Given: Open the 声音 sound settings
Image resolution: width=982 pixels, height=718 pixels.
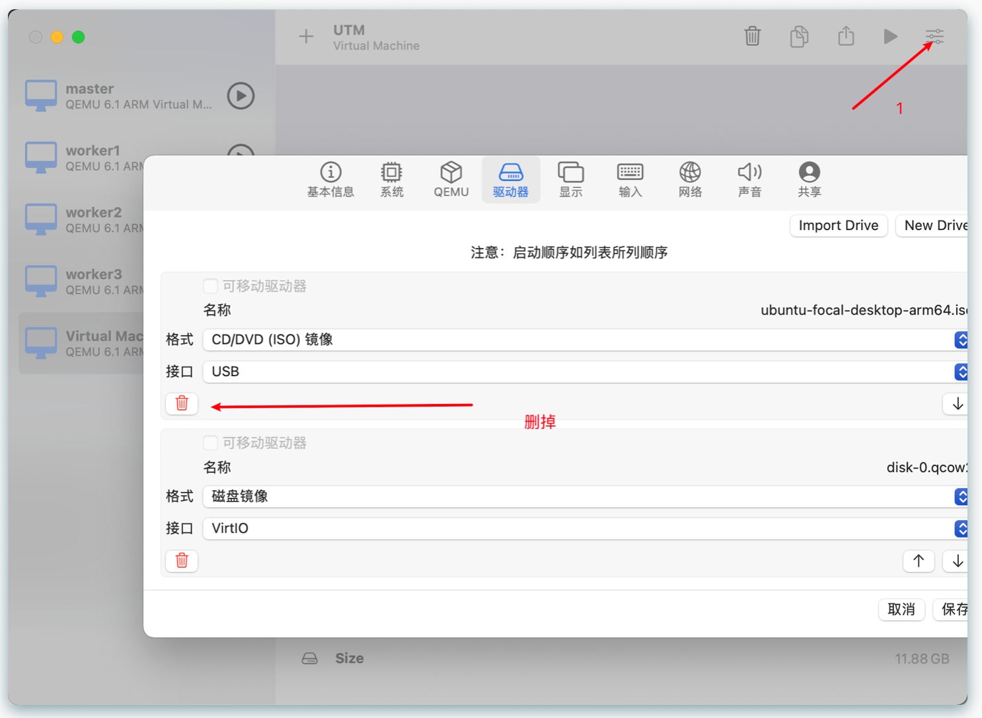Looking at the screenshot, I should (749, 179).
